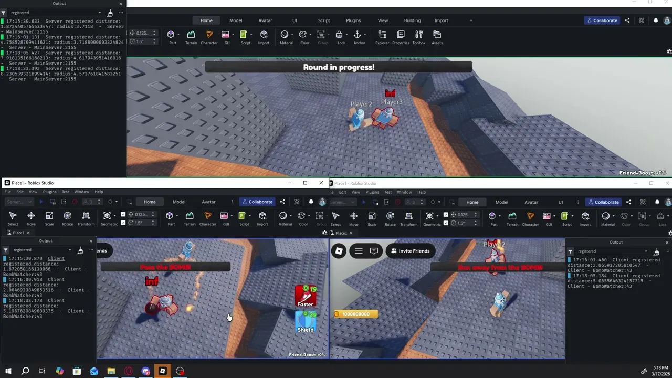
Task: Clear bottom-right Output with broom icon
Action: [x=656, y=251]
